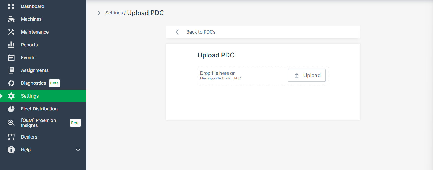Screen dimensions: 433x170
Task: Click the Machines tractor icon
Action: click(11, 19)
